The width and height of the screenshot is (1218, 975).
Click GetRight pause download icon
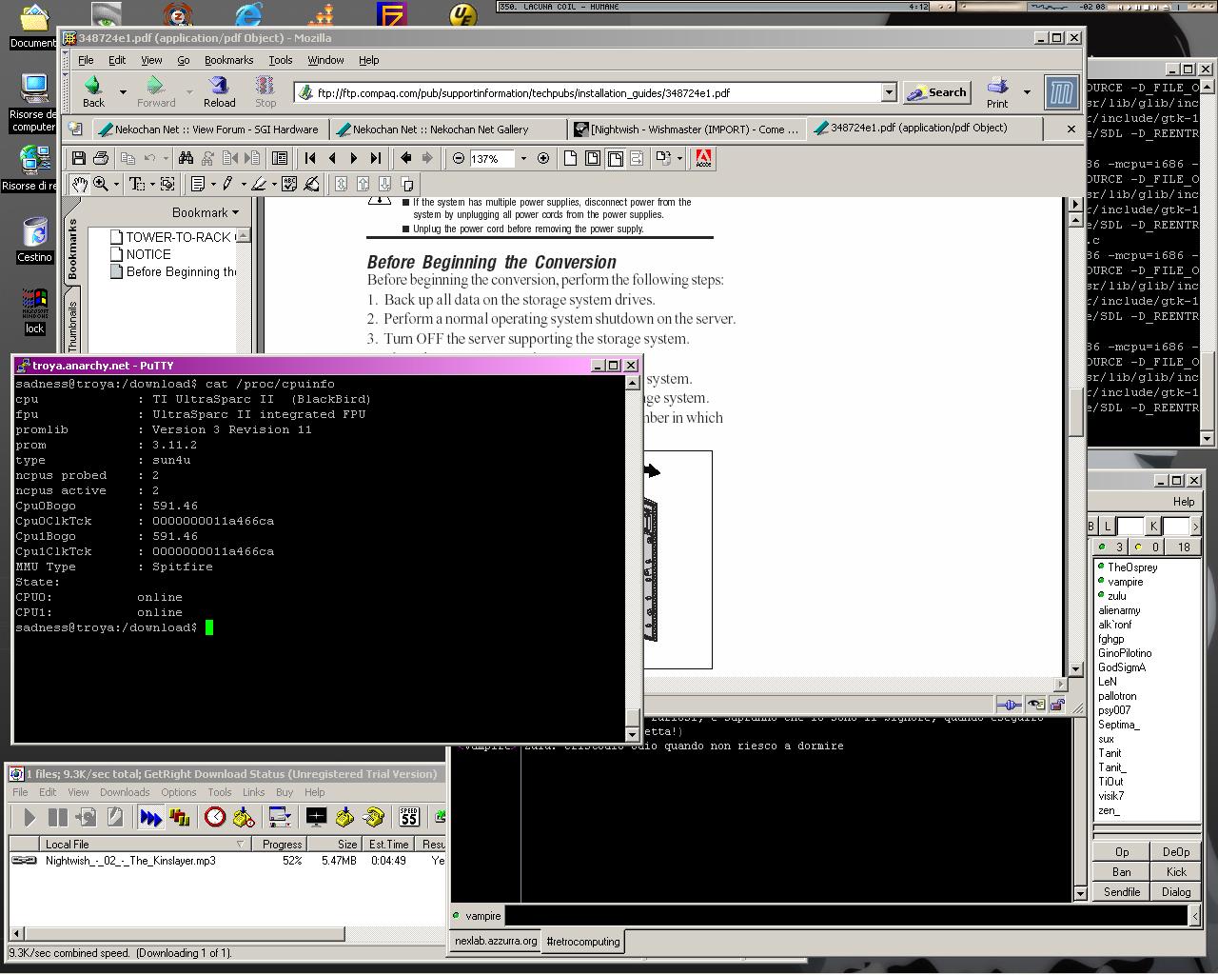[58, 817]
